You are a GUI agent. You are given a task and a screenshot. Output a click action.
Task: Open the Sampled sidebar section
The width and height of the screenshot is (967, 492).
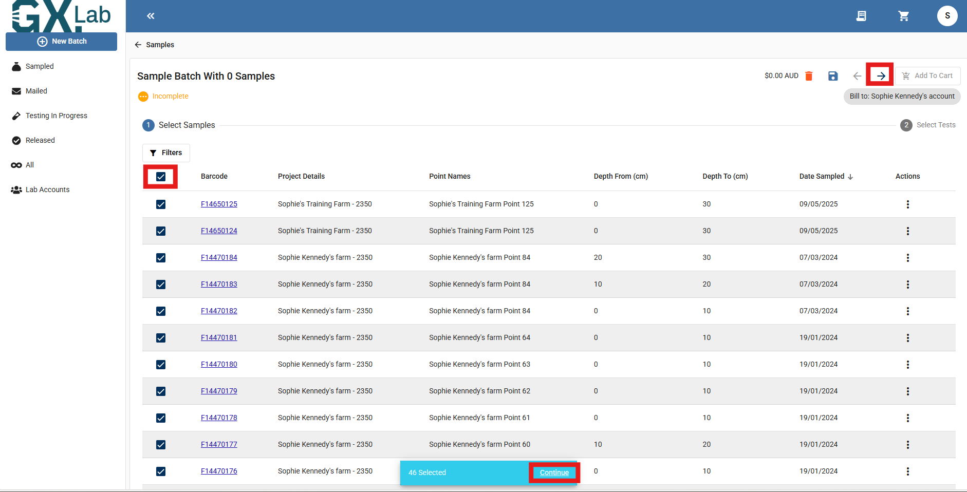tap(40, 66)
